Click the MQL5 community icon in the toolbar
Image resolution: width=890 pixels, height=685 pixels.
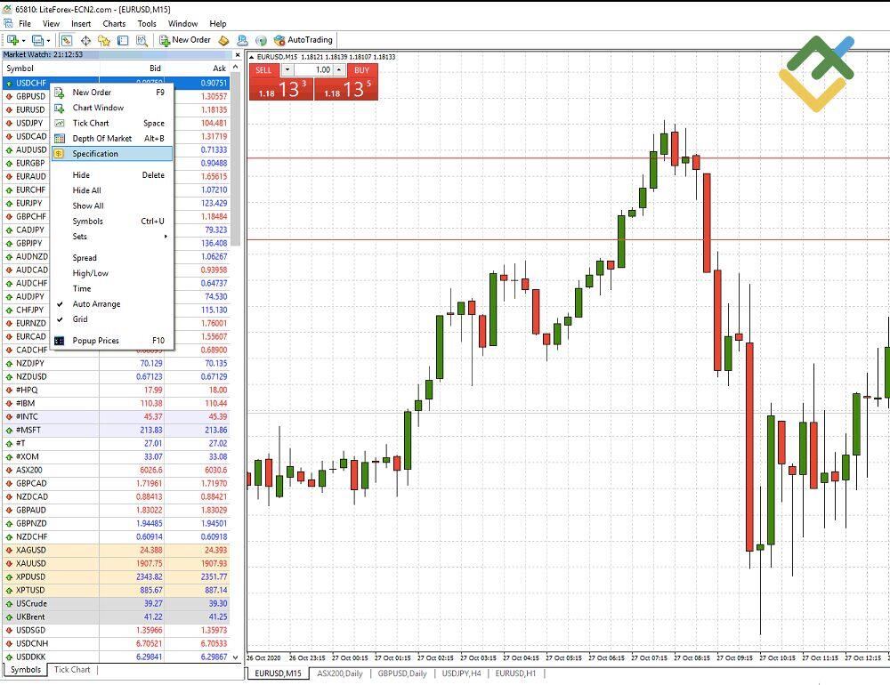point(261,39)
